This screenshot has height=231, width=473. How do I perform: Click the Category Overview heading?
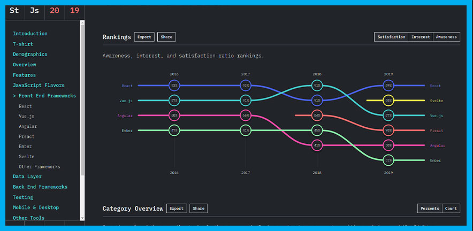tap(133, 209)
